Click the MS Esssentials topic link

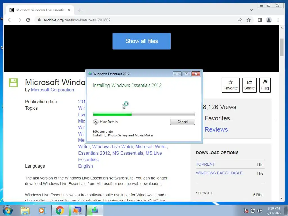coord(127,153)
